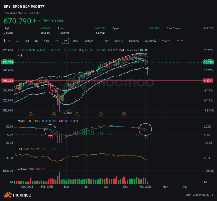This screenshot has height=201, width=217.
Task: Open the chart layout icon
Action: (x=6, y=41)
